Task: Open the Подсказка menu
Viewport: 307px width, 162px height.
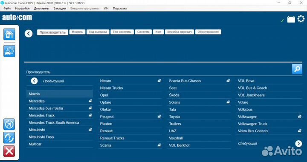Action: (120, 9)
